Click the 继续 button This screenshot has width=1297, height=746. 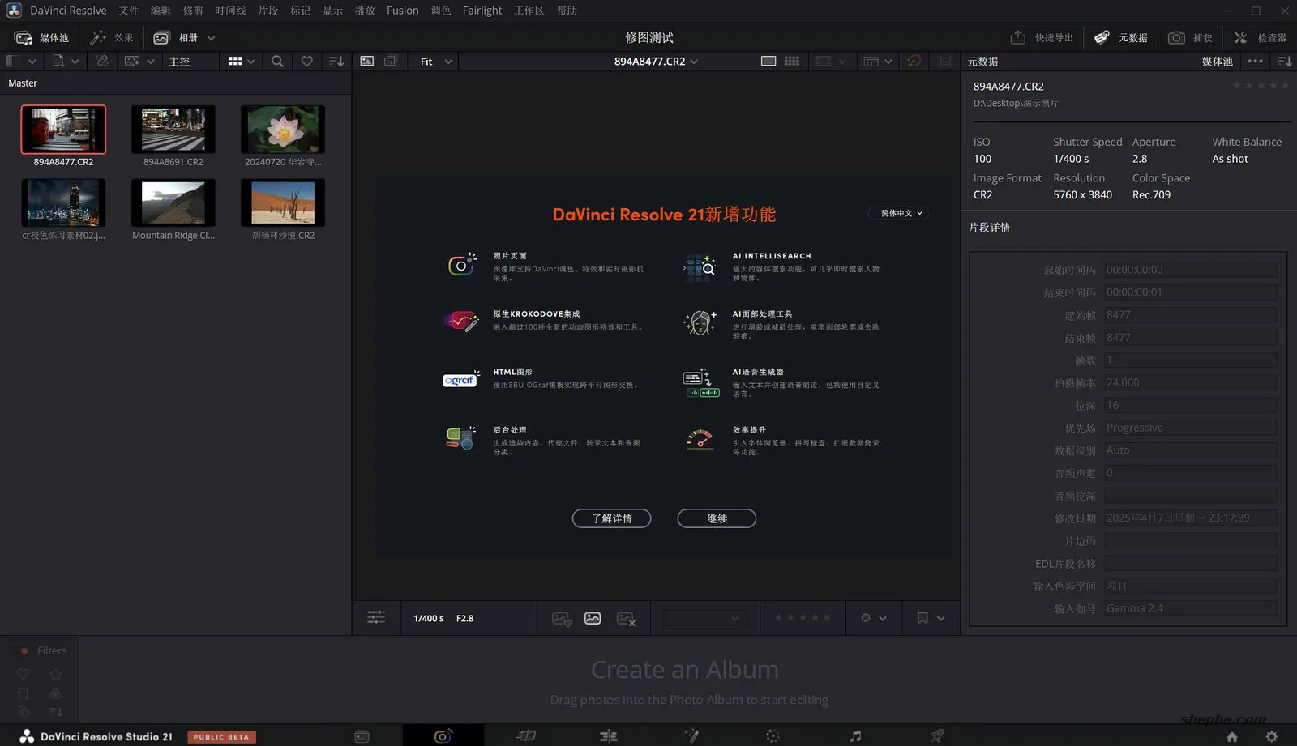717,518
